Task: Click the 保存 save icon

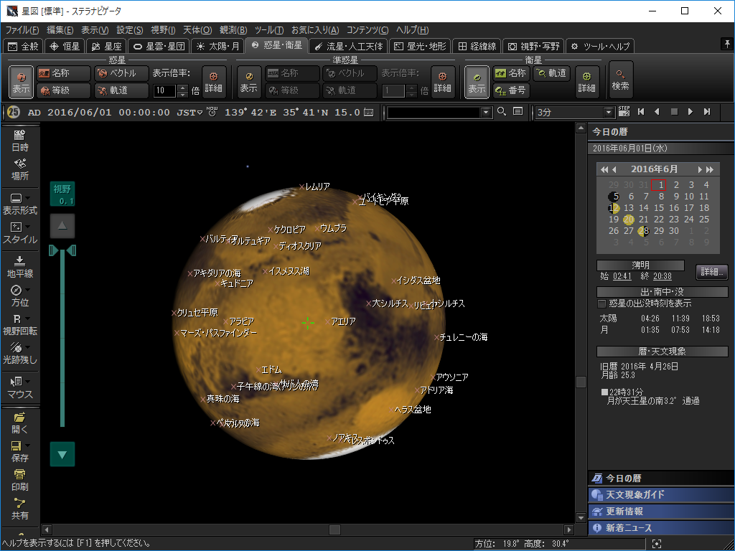Action: 20,450
